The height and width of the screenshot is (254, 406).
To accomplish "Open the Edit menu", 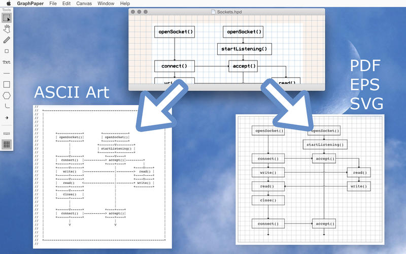I will click(x=66, y=4).
